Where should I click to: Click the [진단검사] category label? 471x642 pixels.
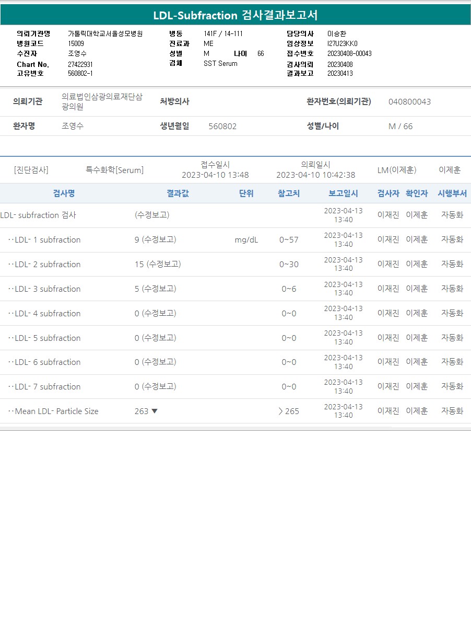pyautogui.click(x=31, y=170)
